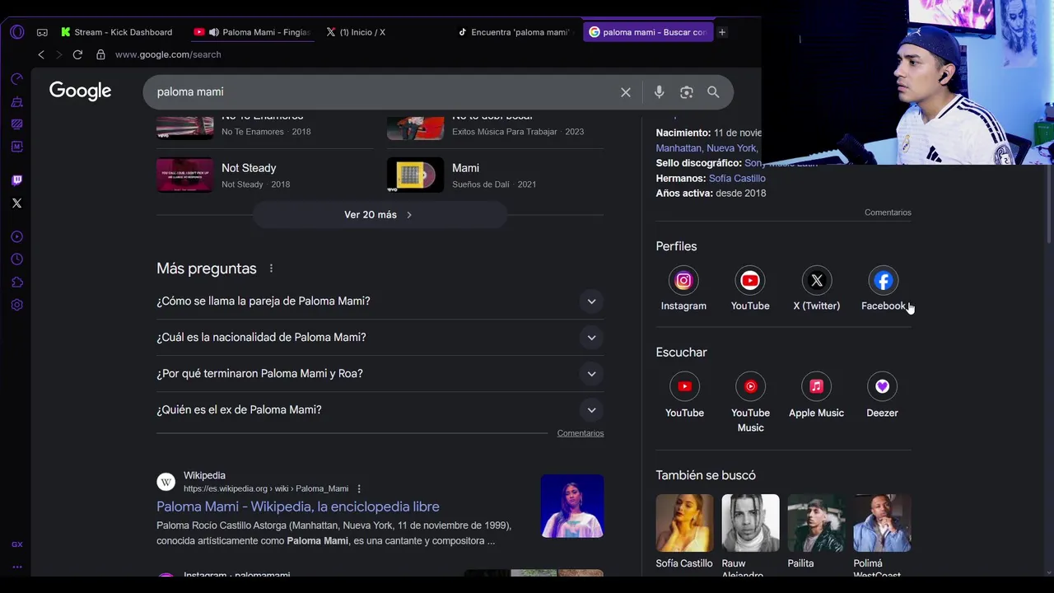
Task: Open the Not Steady song thumbnail
Action: click(x=185, y=175)
